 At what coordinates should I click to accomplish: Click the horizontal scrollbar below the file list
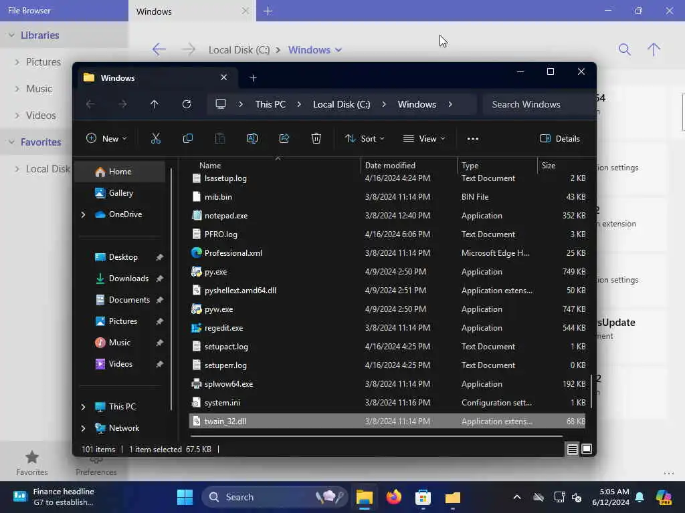tap(377, 436)
